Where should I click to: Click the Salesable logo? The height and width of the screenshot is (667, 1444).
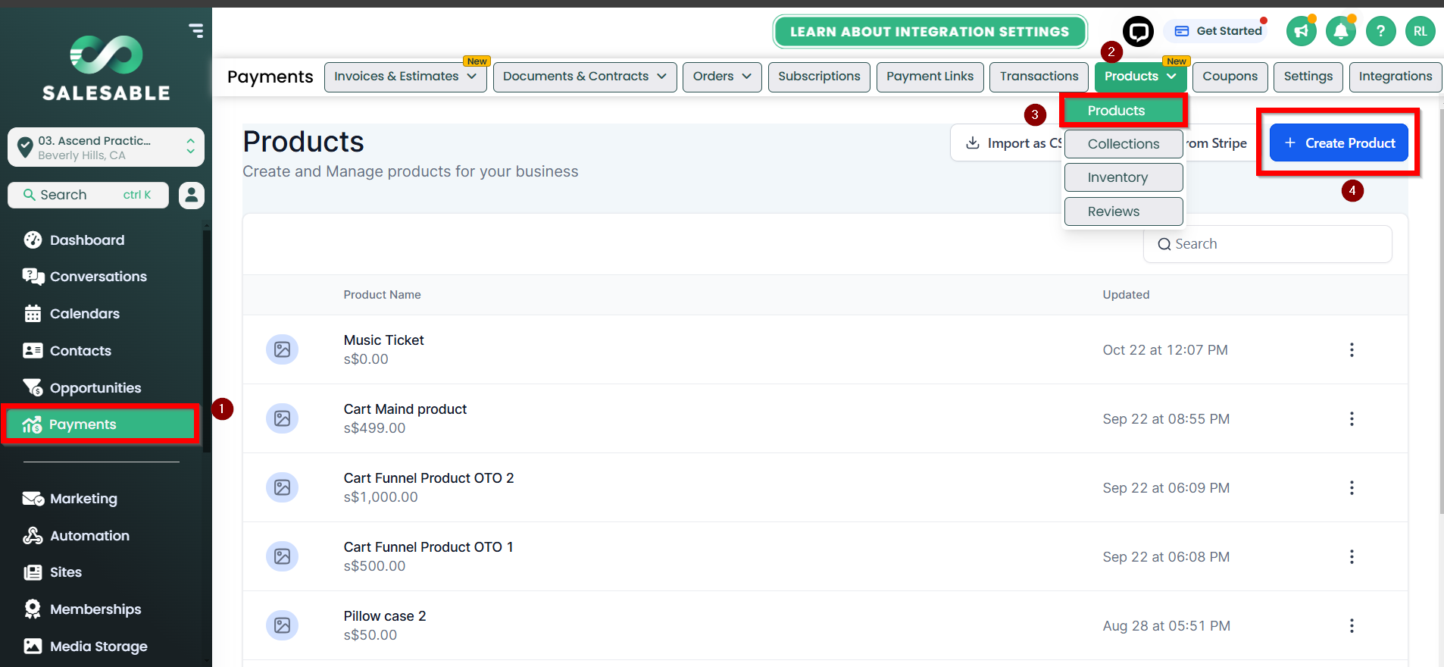106,68
